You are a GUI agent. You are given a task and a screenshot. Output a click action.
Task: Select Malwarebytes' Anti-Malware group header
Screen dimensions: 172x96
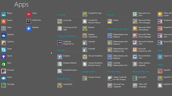(119, 29)
